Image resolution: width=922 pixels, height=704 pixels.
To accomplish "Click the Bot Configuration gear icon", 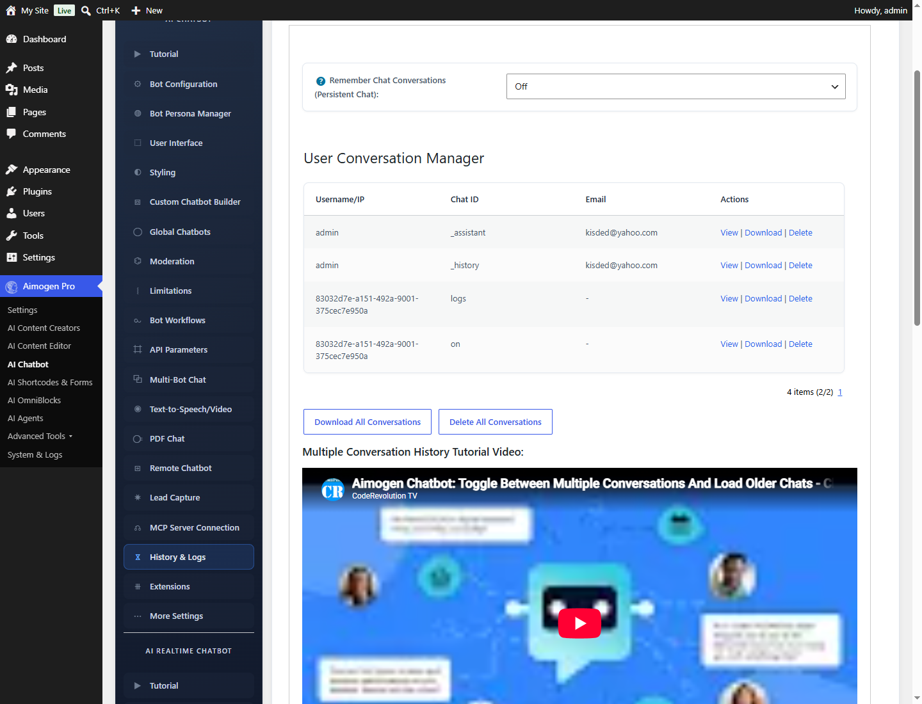I will 138,84.
